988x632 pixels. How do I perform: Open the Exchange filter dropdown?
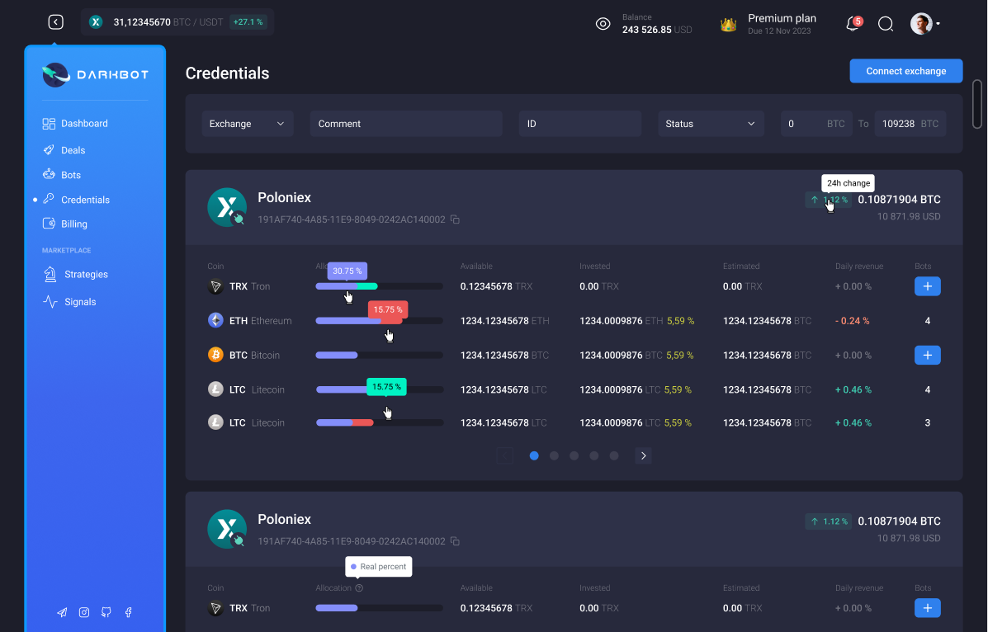point(248,123)
